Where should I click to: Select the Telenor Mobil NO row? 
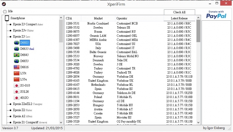(130, 56)
